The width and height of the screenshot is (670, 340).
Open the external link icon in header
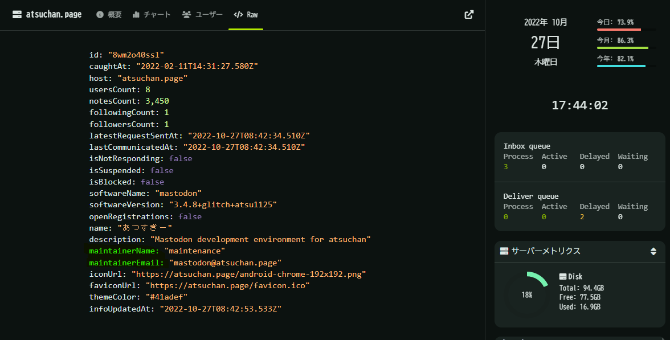click(x=469, y=15)
